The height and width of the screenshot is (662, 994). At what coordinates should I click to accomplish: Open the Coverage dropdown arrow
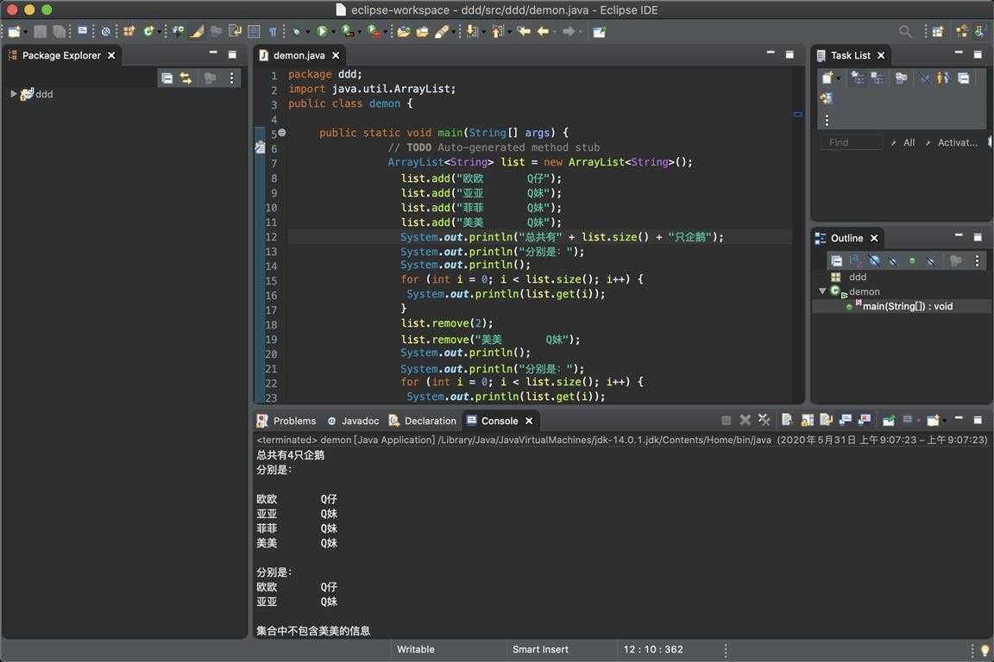click(359, 32)
